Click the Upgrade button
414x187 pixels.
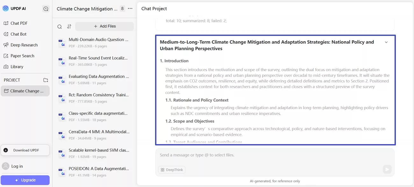[x=25, y=180]
